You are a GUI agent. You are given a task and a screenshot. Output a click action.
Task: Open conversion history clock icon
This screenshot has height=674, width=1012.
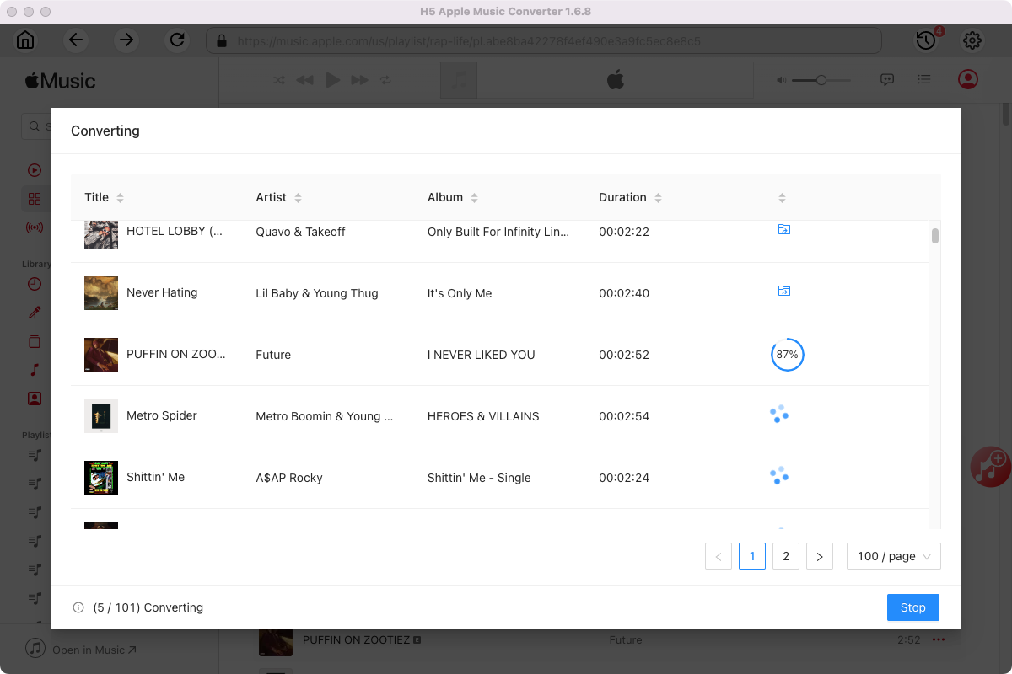tap(926, 40)
